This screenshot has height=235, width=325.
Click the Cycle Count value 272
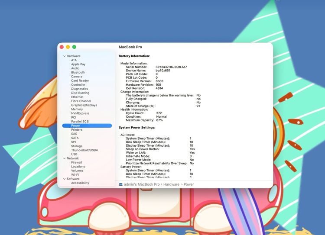click(159, 113)
